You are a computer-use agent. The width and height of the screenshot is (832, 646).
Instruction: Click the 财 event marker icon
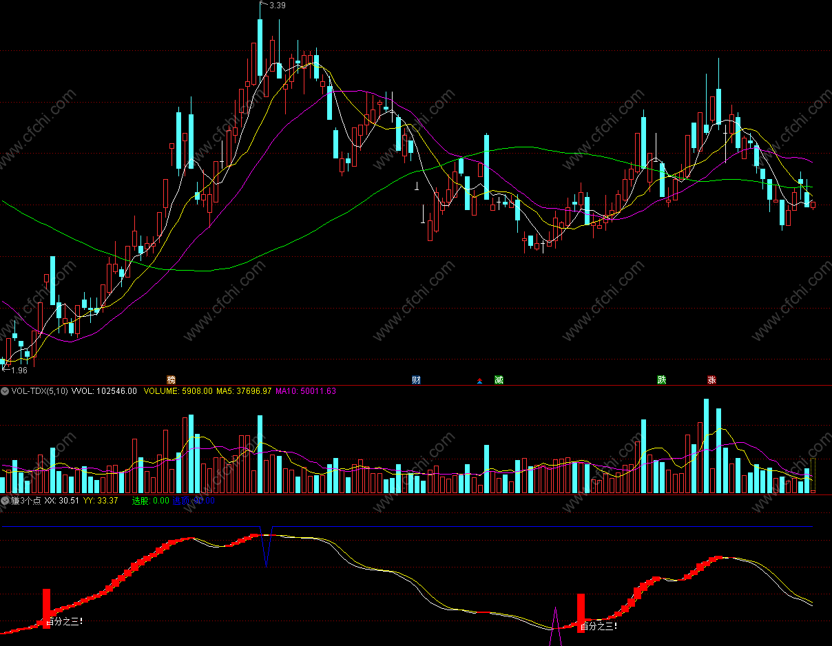coord(416,379)
